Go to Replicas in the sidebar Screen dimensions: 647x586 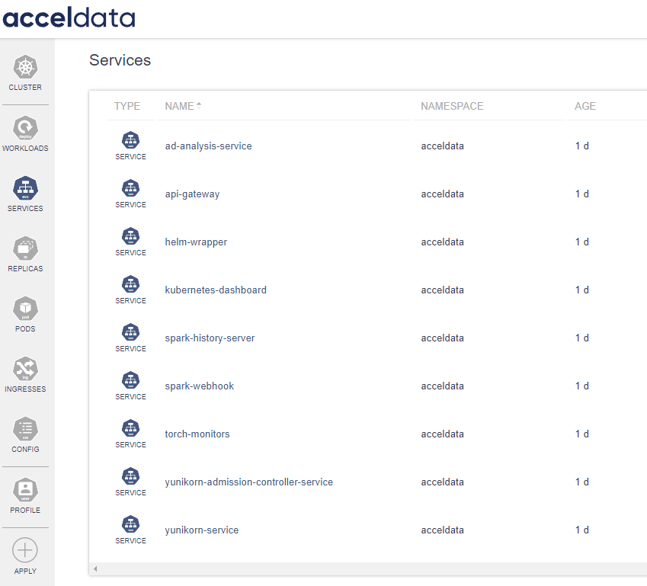click(x=25, y=255)
